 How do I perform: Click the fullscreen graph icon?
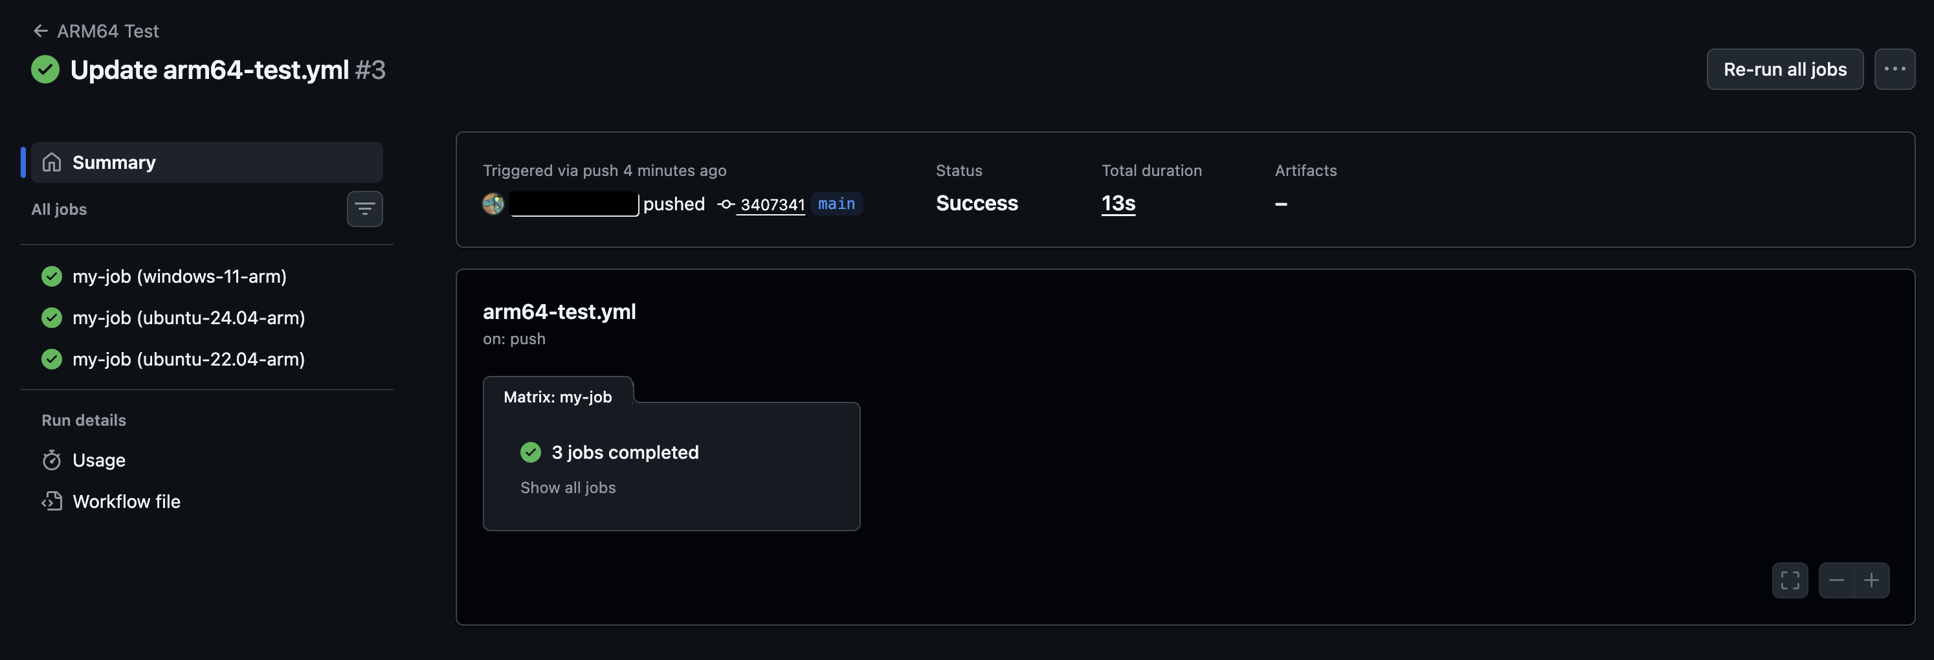[x=1789, y=580]
